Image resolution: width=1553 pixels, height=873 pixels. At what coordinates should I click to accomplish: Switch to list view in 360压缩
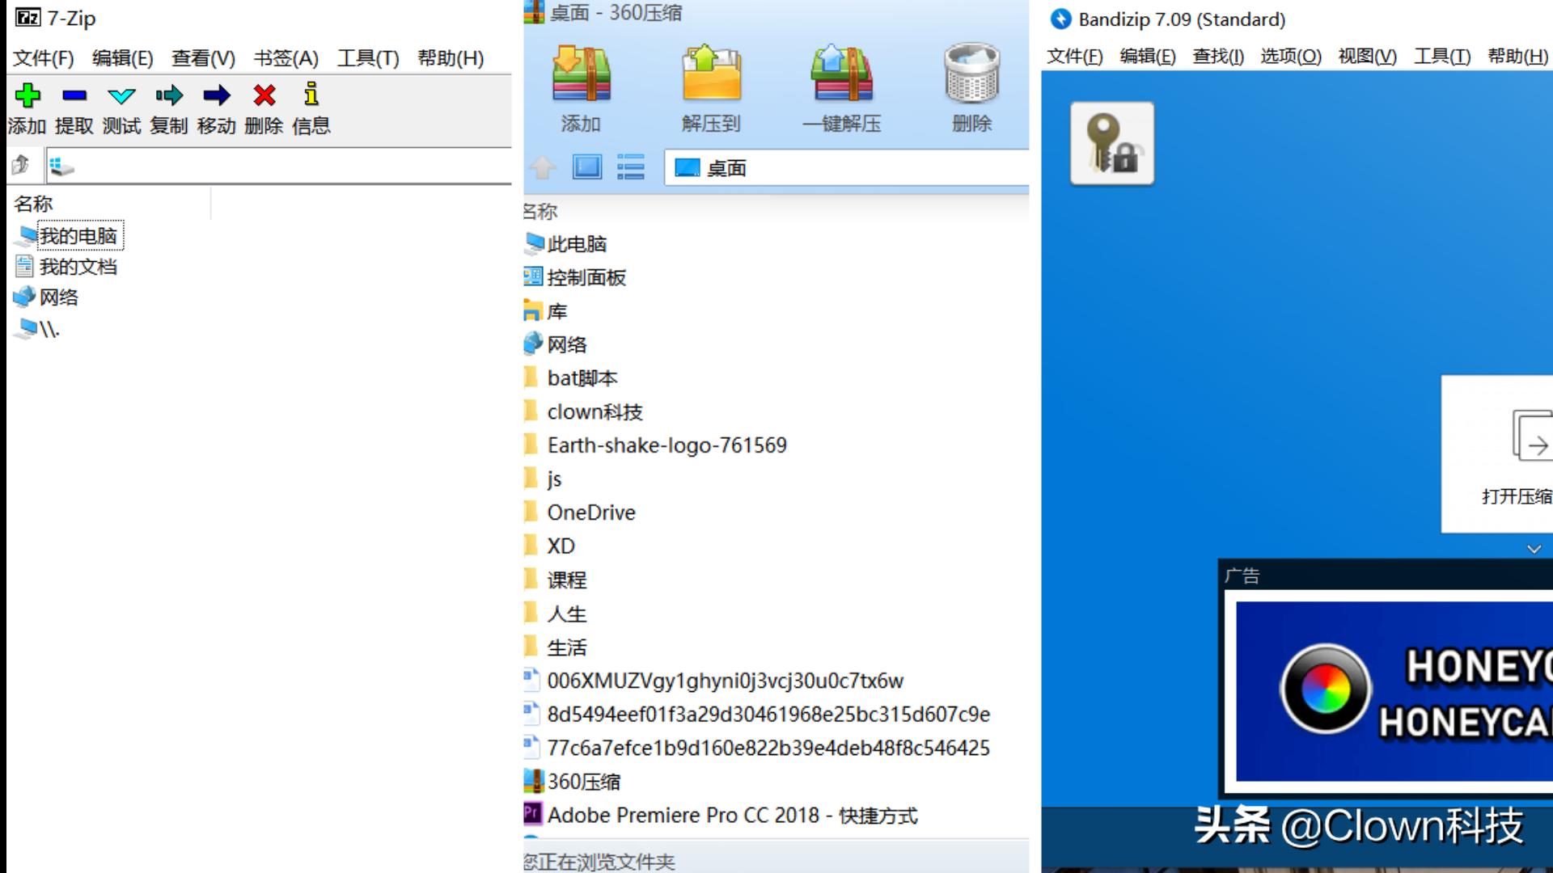[631, 167]
